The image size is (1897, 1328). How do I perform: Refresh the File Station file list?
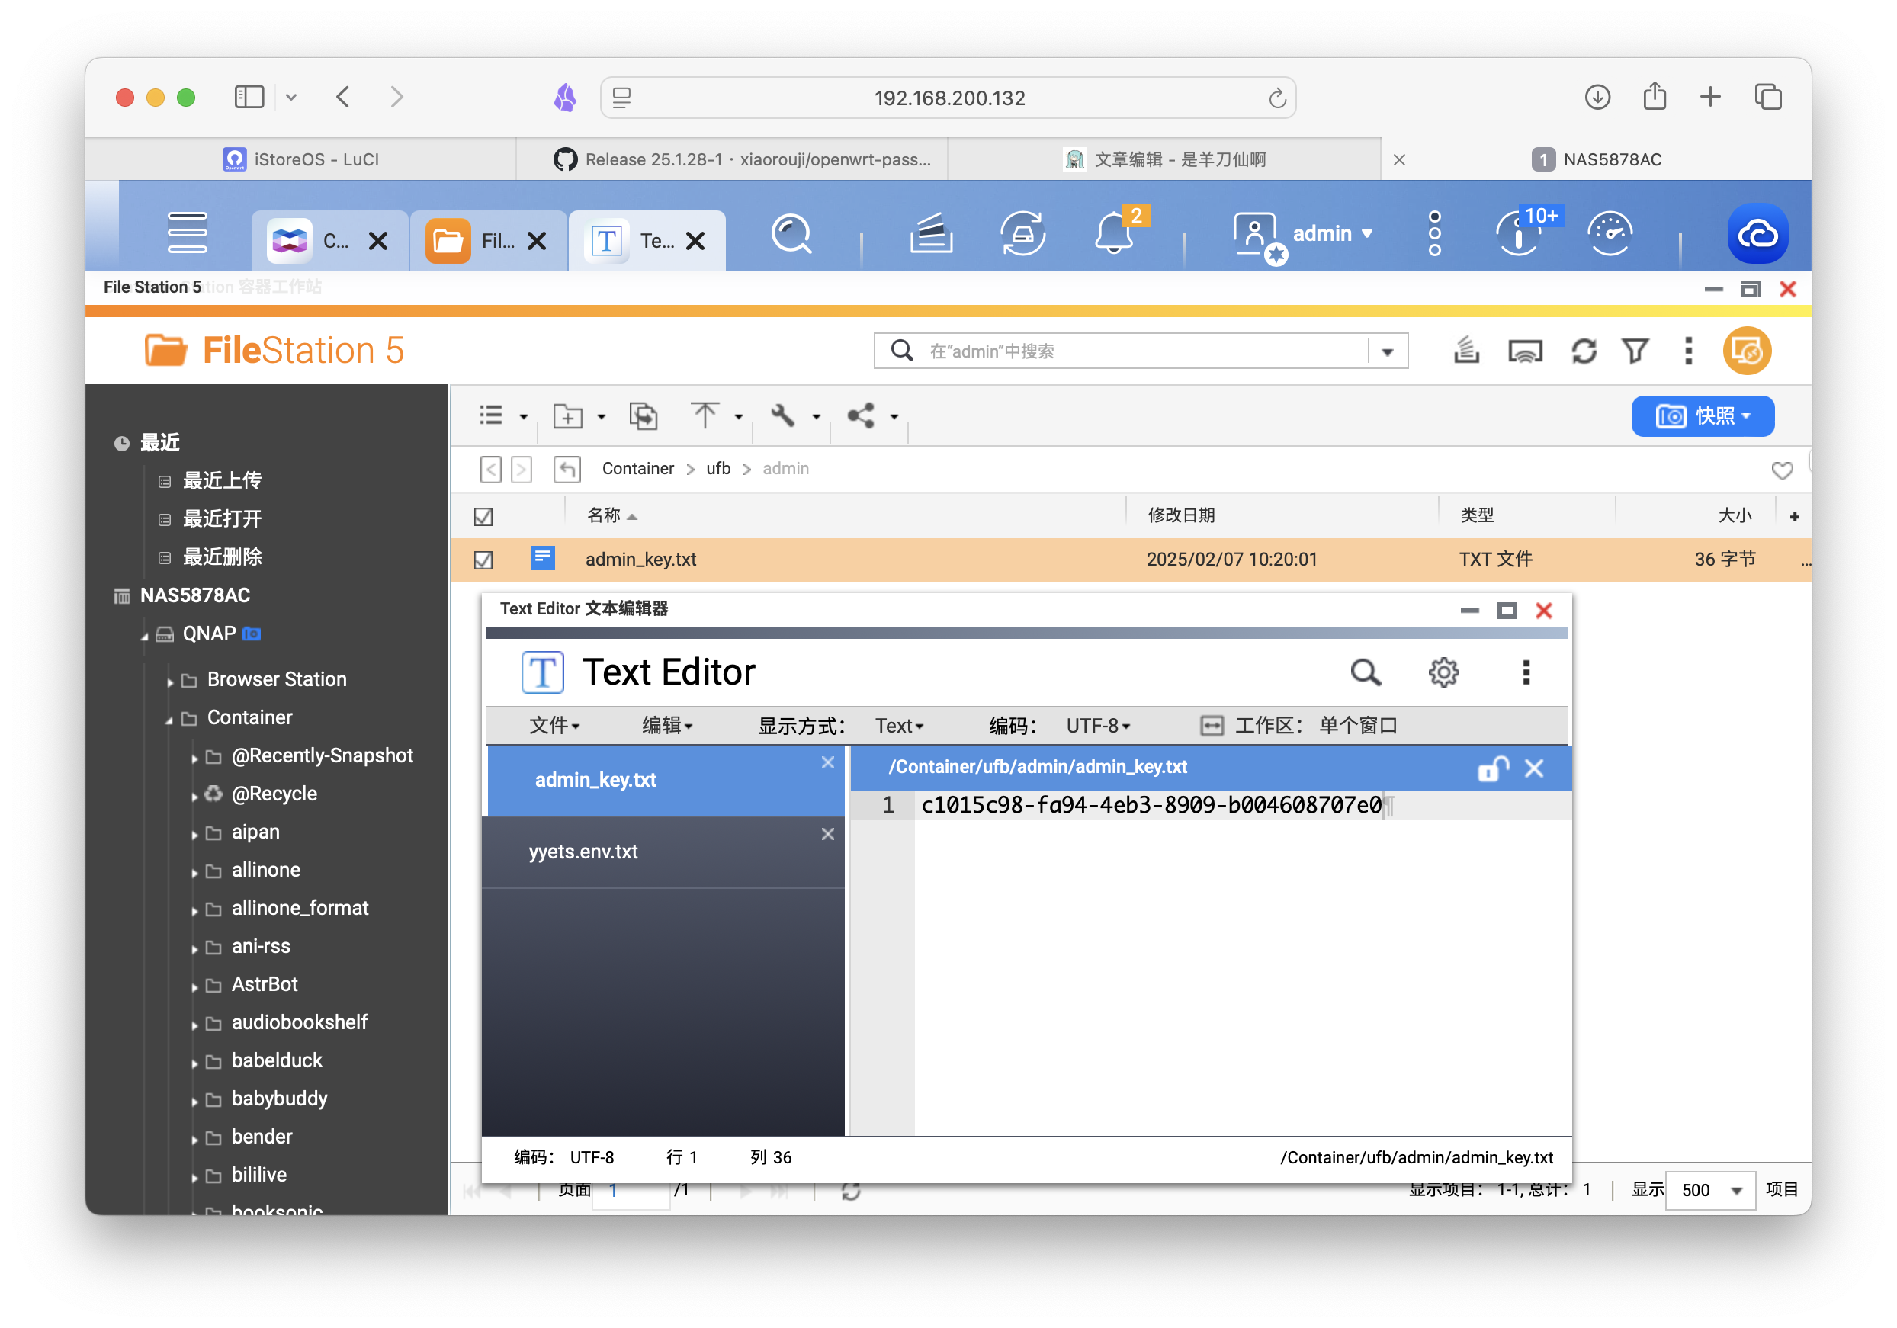coord(1583,351)
